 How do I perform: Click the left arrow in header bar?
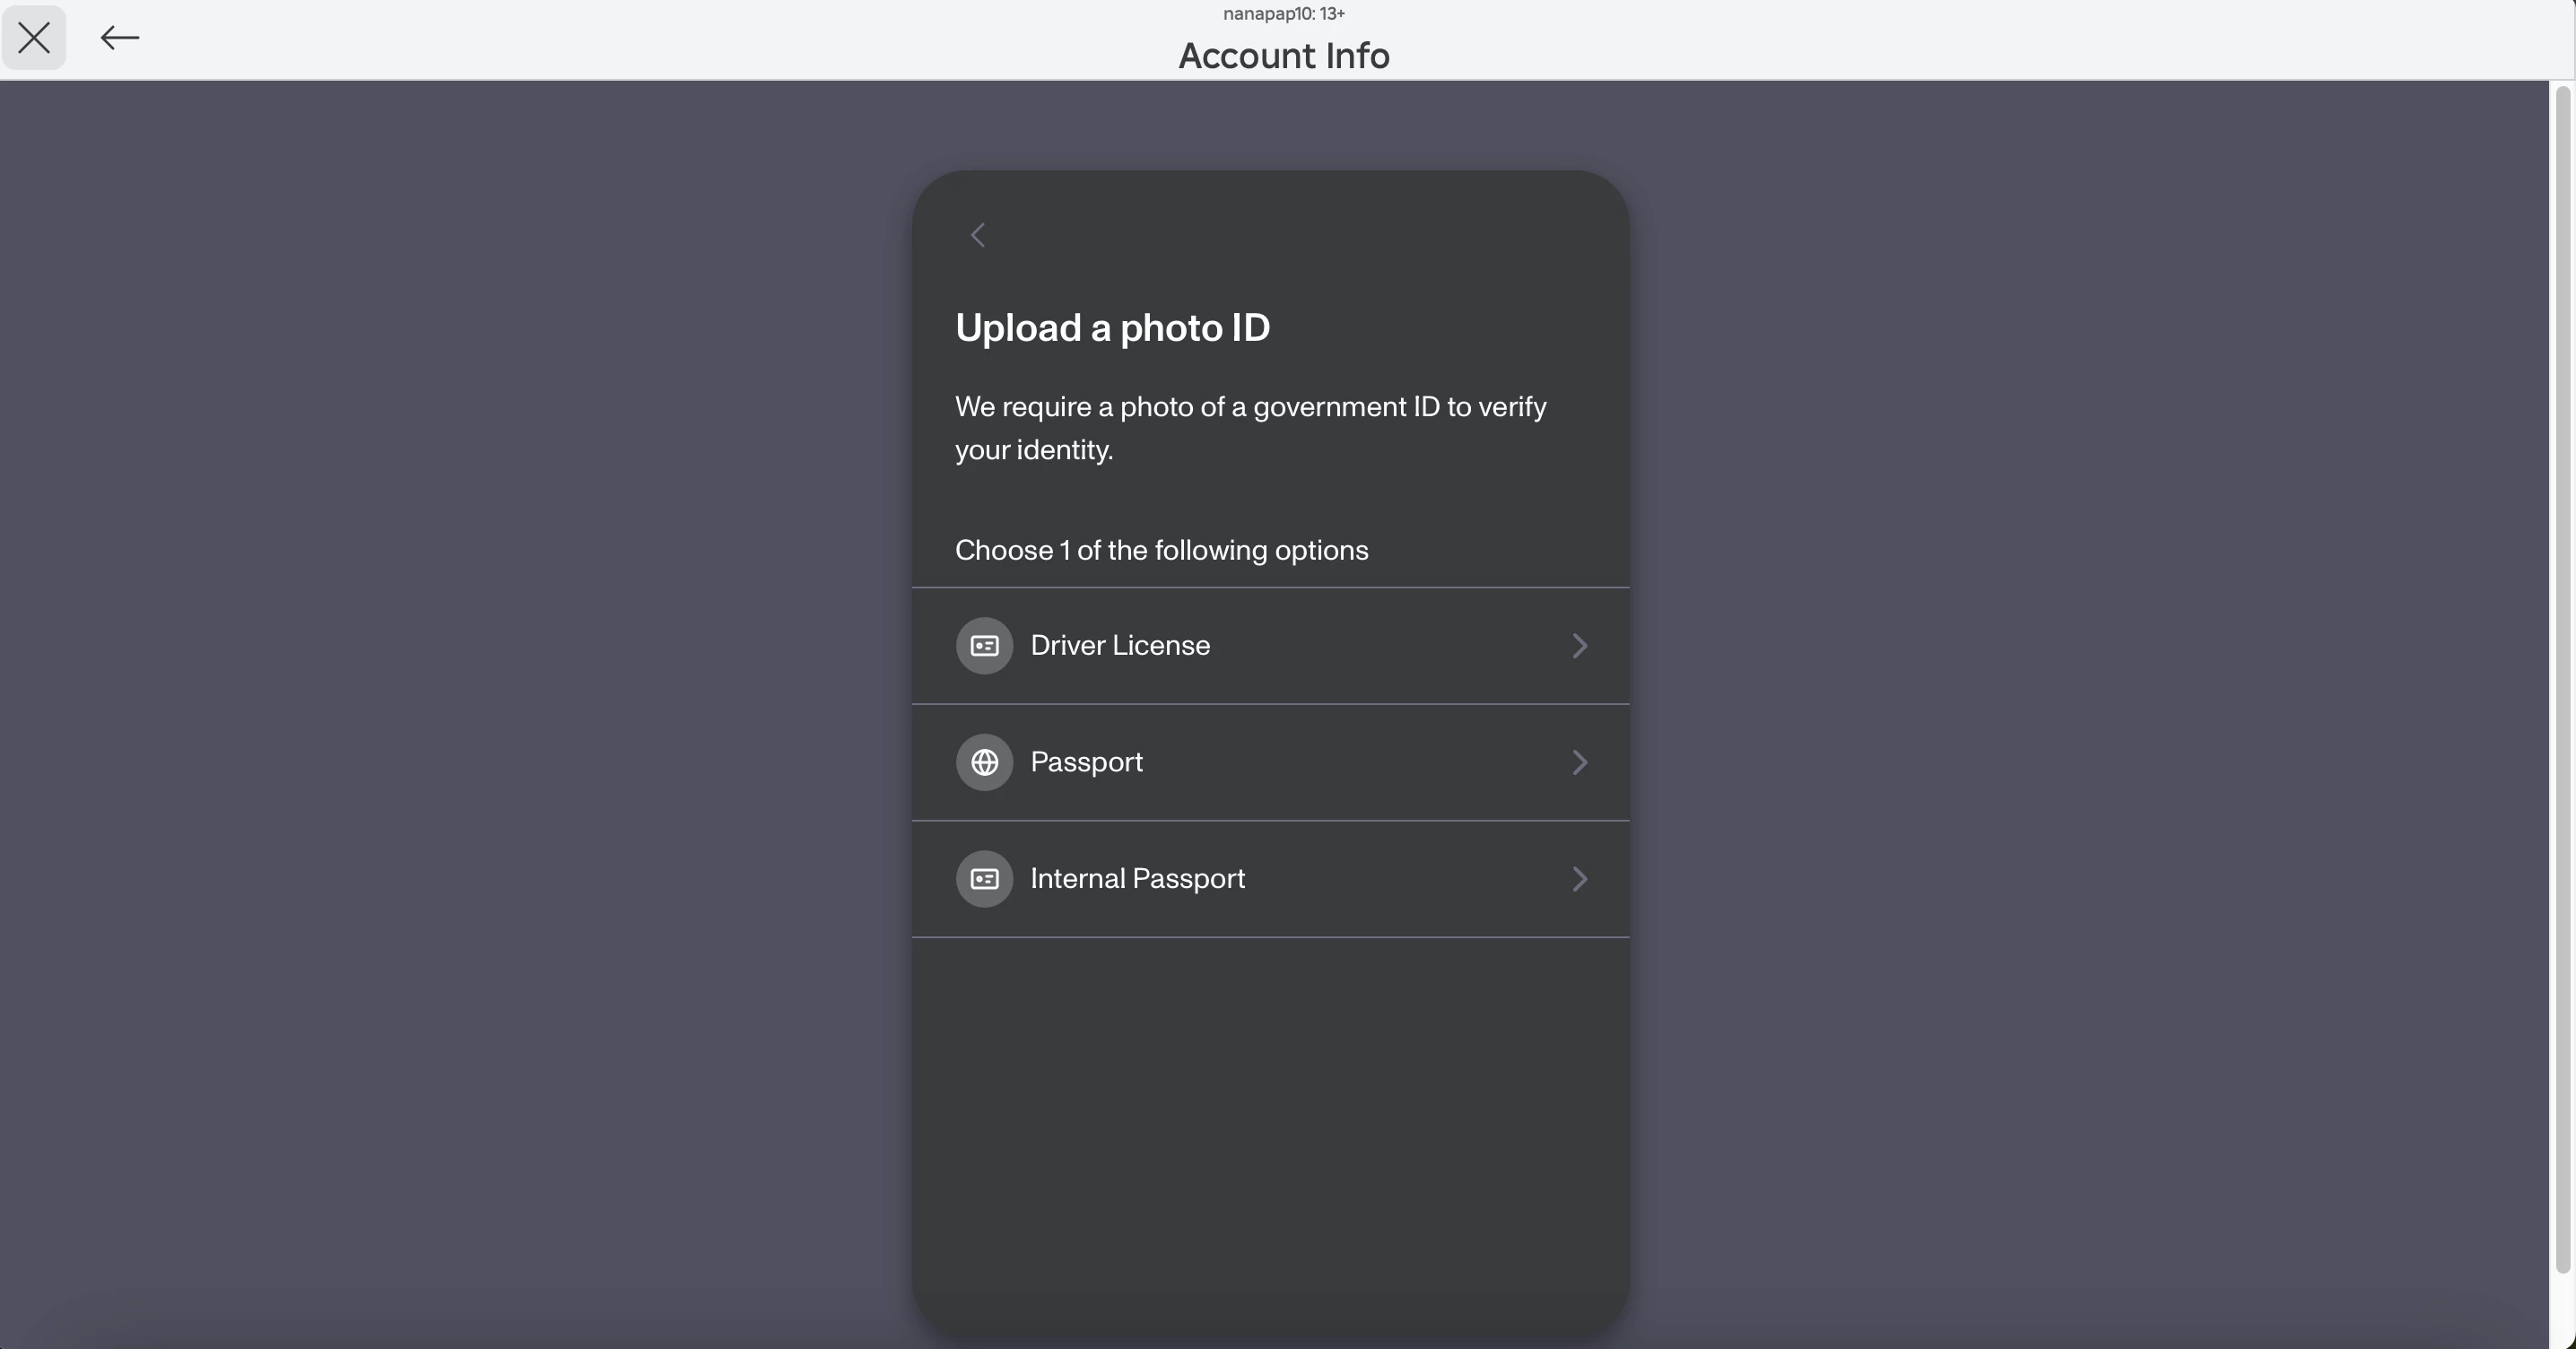(120, 38)
